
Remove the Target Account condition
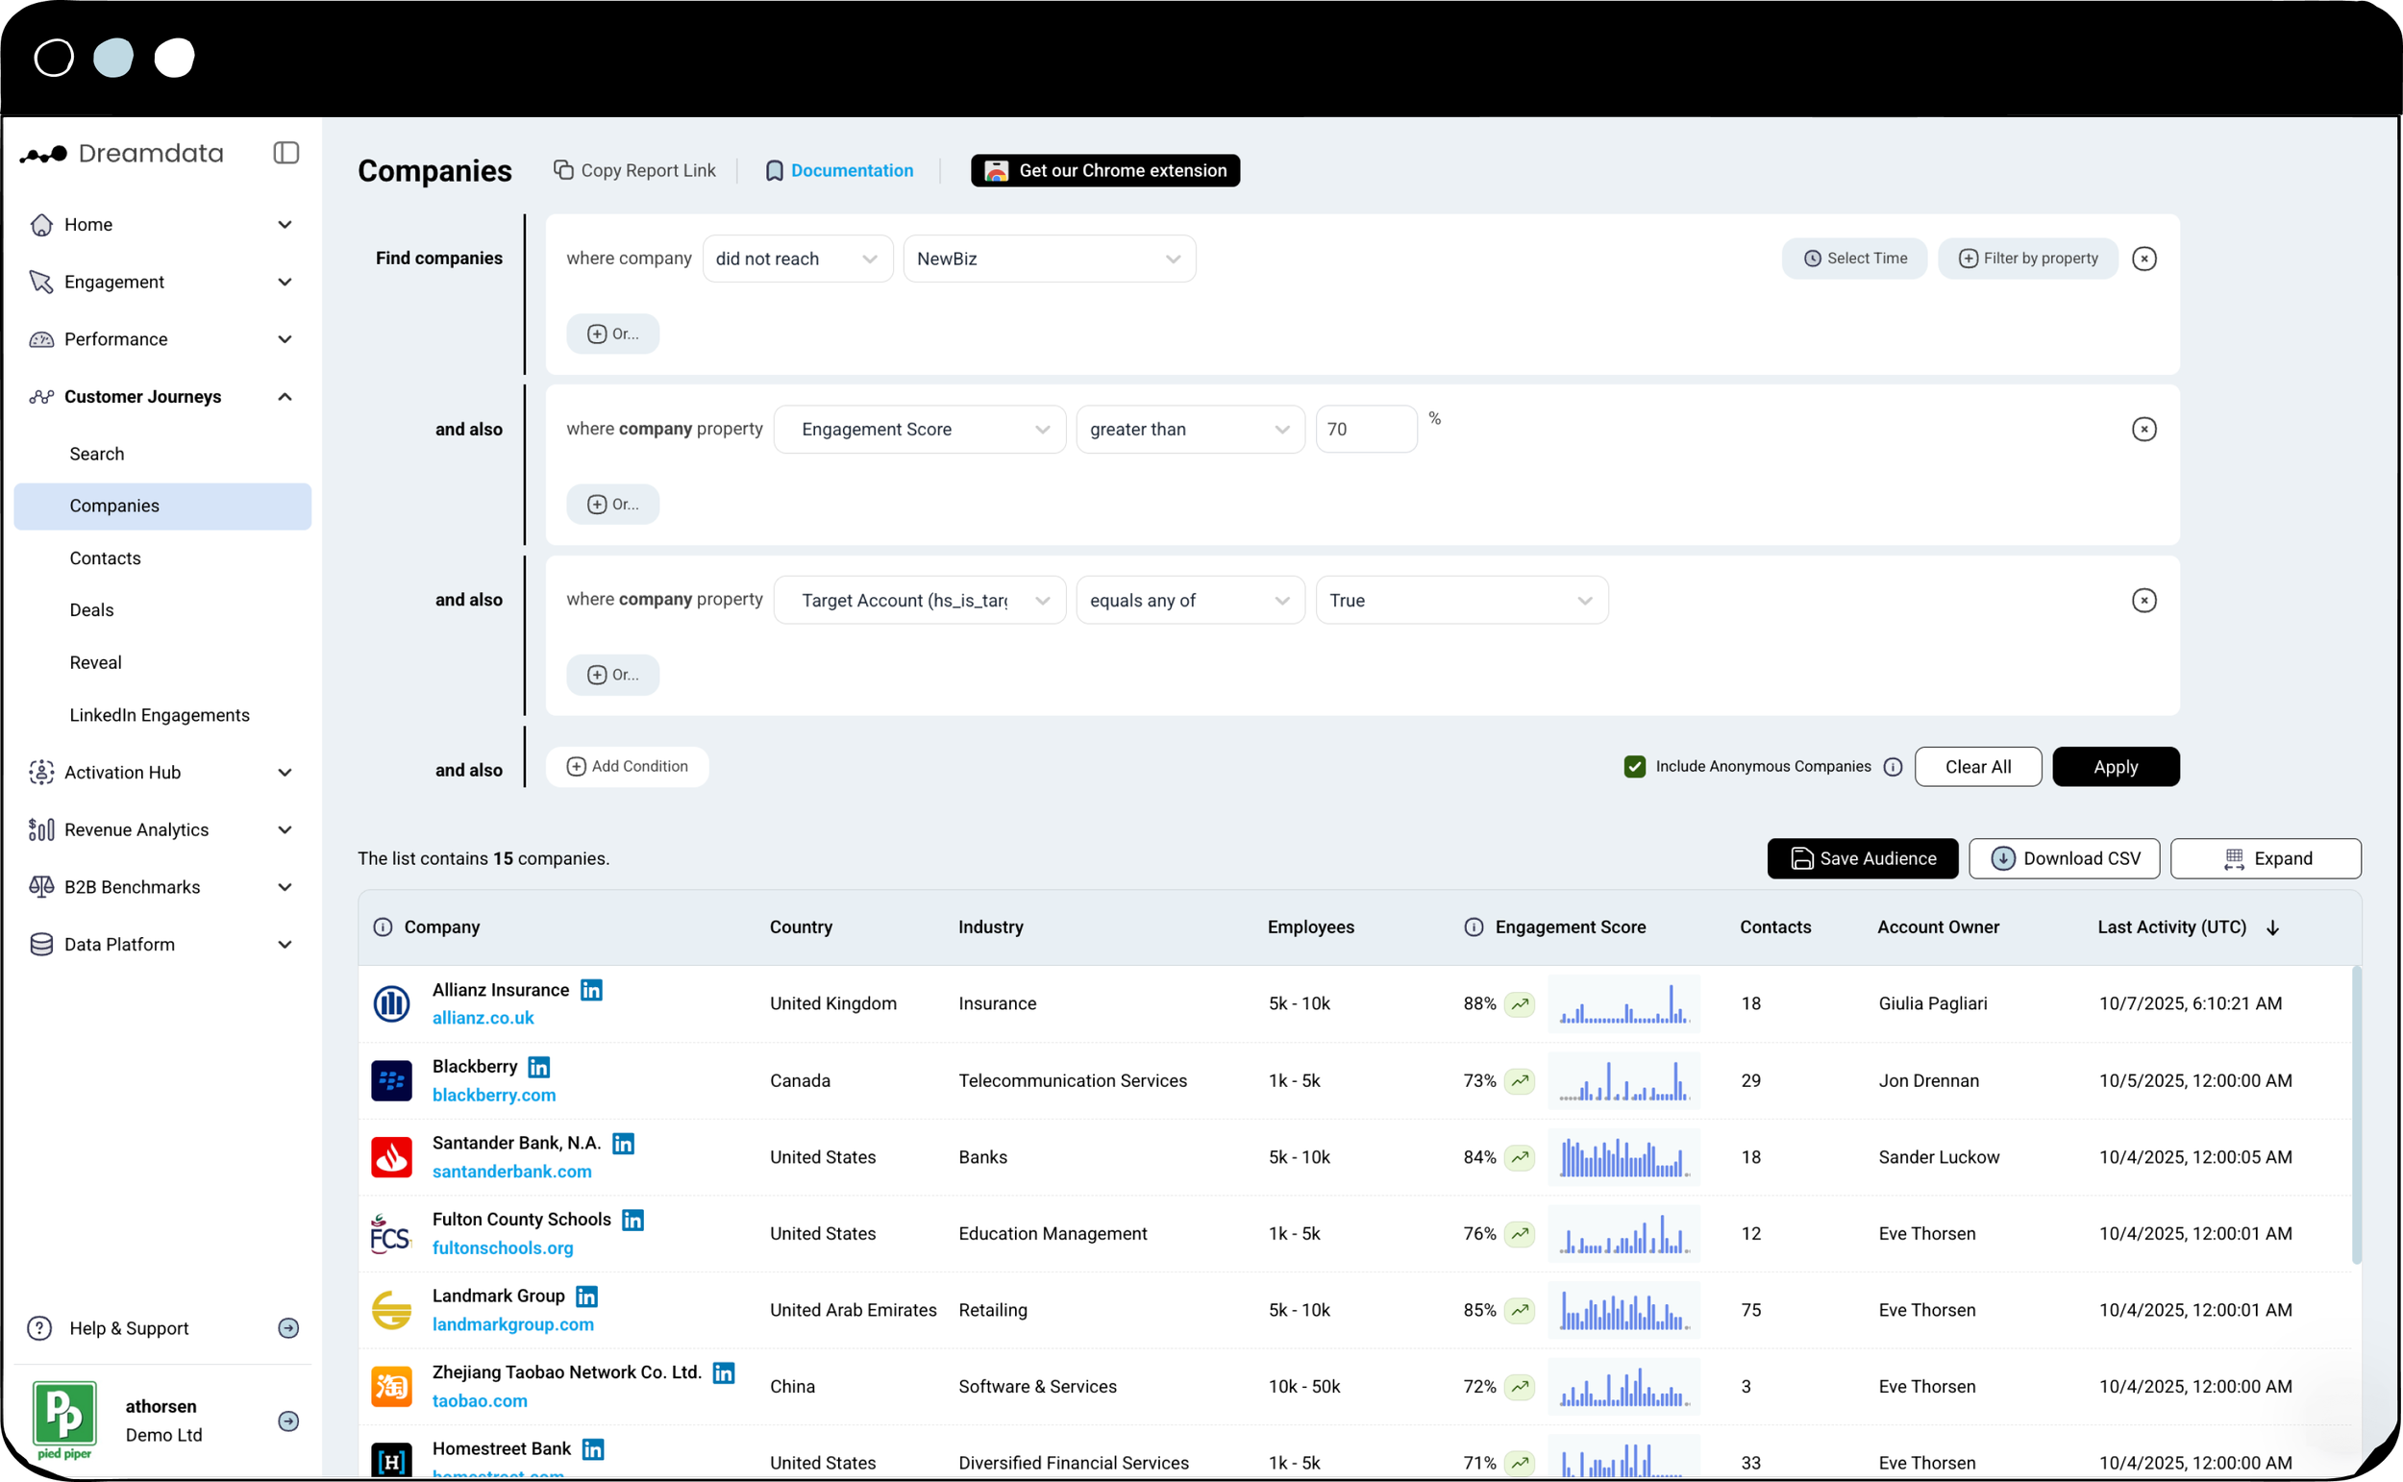pos(2143,600)
